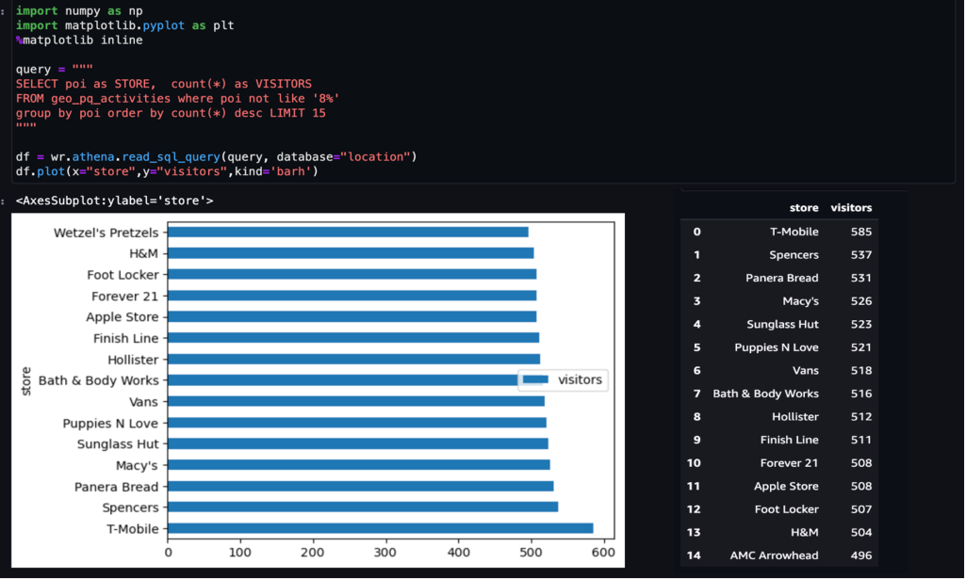
Task: Click the 'import numpy as np' code line
Action: point(77,10)
